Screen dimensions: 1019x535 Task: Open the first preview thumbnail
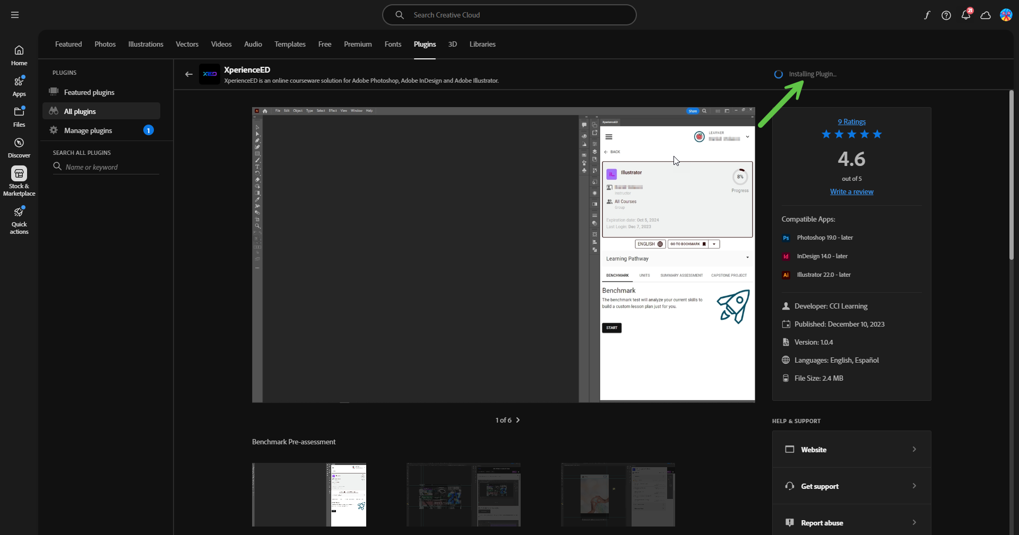click(x=309, y=494)
